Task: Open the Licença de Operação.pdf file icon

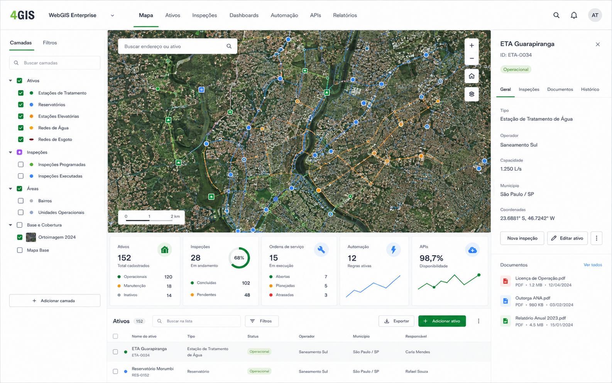Action: 505,281
